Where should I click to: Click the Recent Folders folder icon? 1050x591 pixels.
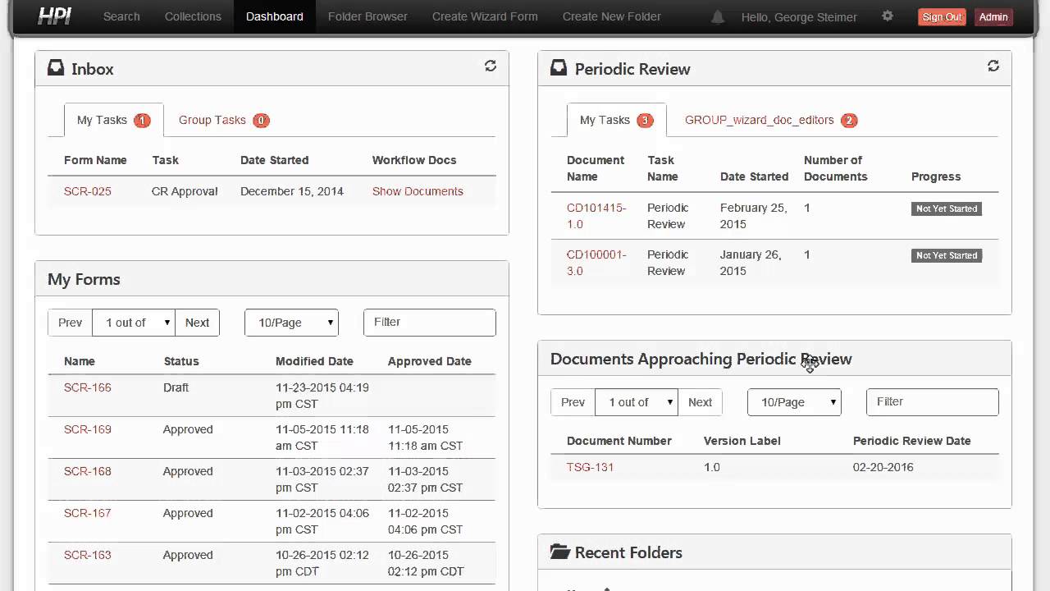point(559,552)
